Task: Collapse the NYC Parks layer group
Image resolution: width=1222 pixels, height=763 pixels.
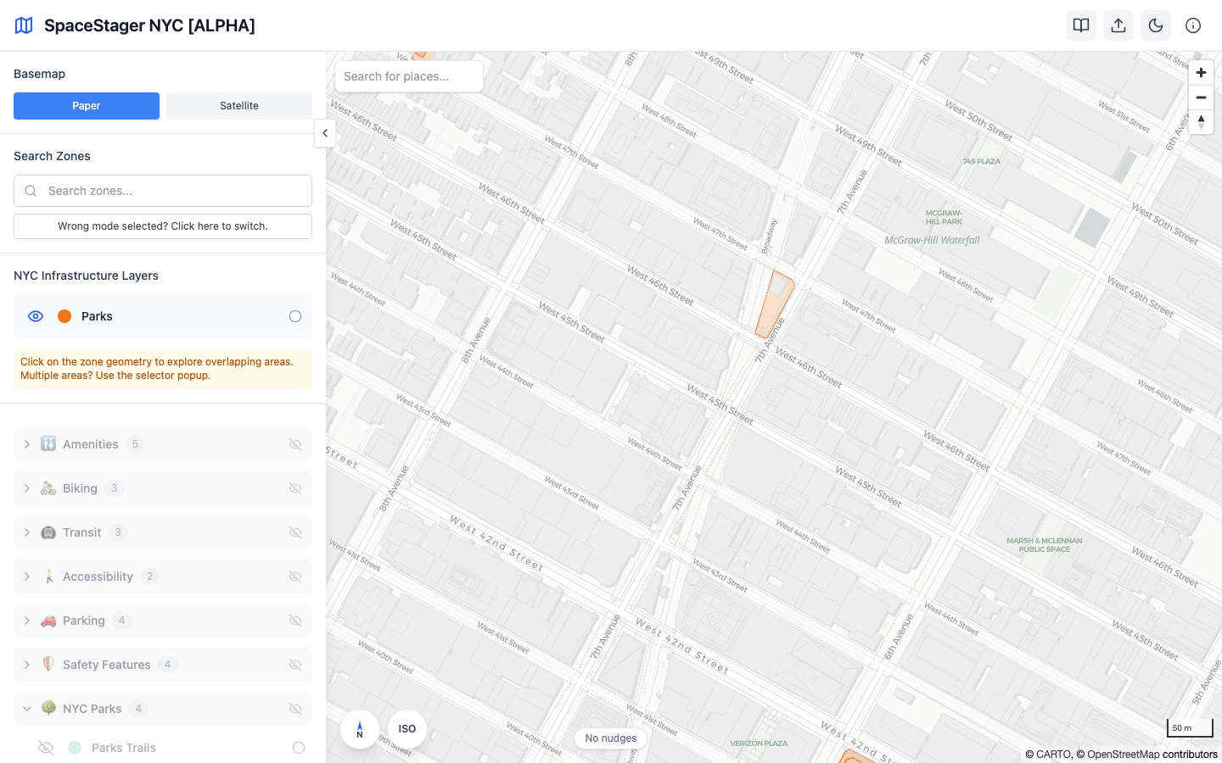Action: pos(26,708)
